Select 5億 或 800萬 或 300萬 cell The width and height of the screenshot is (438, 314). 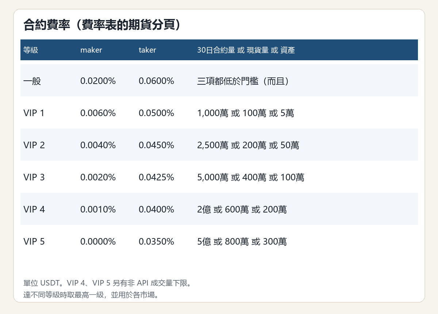242,241
